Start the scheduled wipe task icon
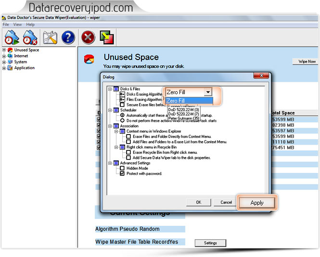The height and width of the screenshot is (257, 320). point(12,37)
